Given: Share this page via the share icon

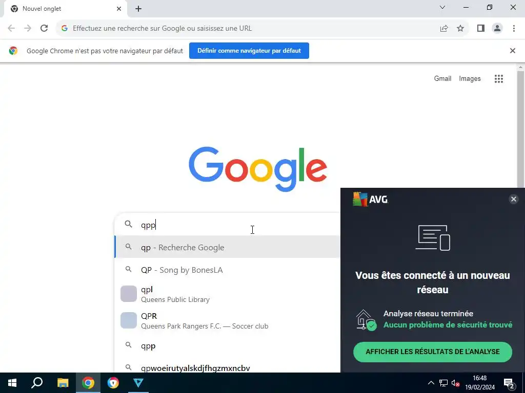Looking at the screenshot, I should [444, 29].
